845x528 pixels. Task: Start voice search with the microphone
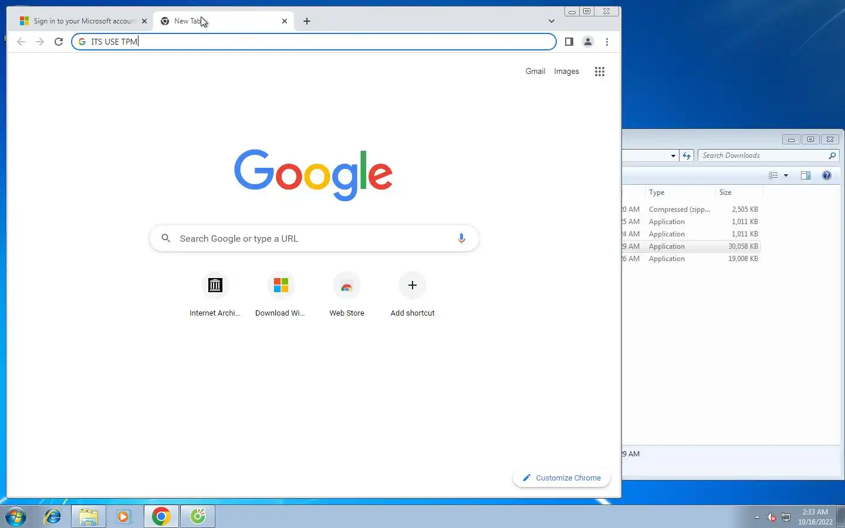tap(461, 238)
